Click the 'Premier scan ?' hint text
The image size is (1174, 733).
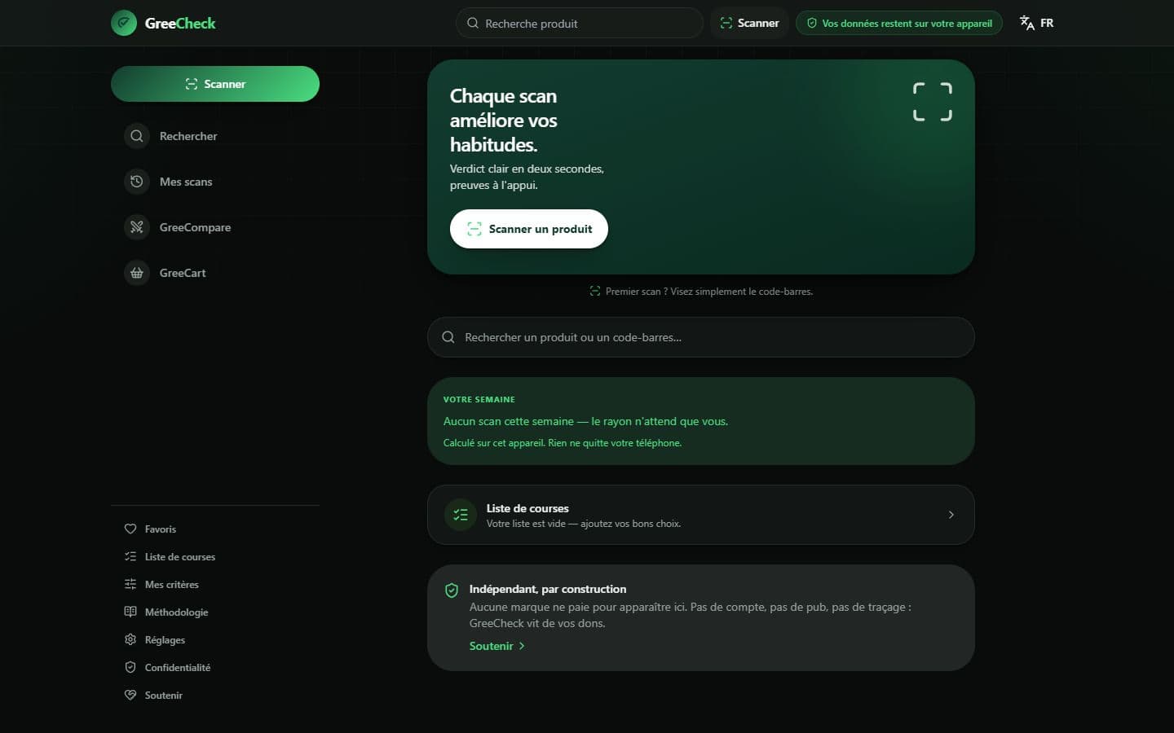(x=708, y=292)
